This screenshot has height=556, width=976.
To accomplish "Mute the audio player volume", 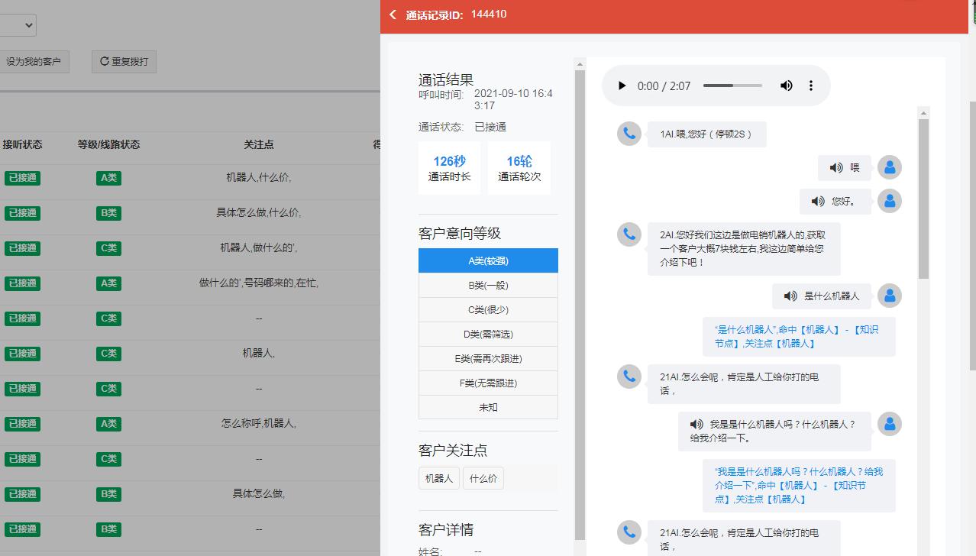I will coord(786,86).
